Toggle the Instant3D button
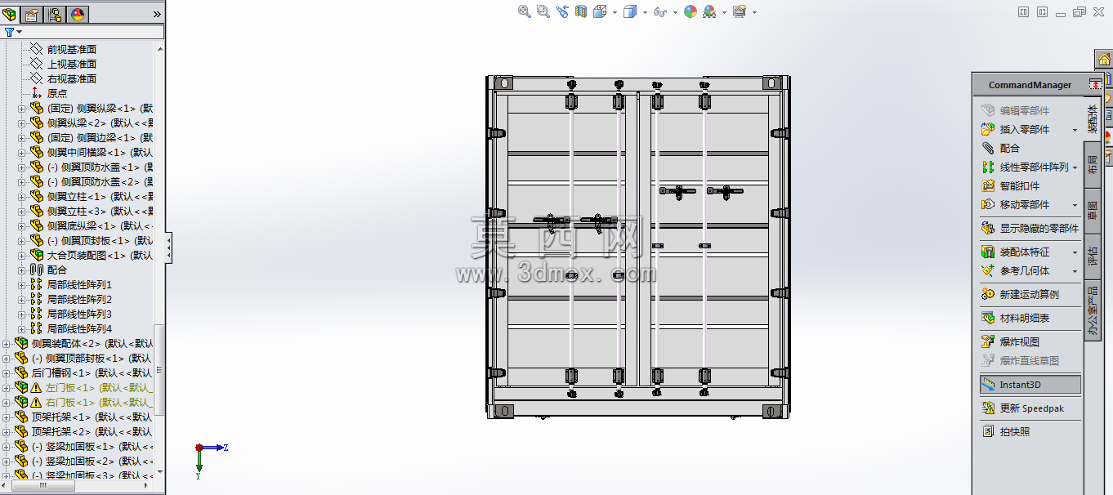1113x495 pixels. [1030, 384]
